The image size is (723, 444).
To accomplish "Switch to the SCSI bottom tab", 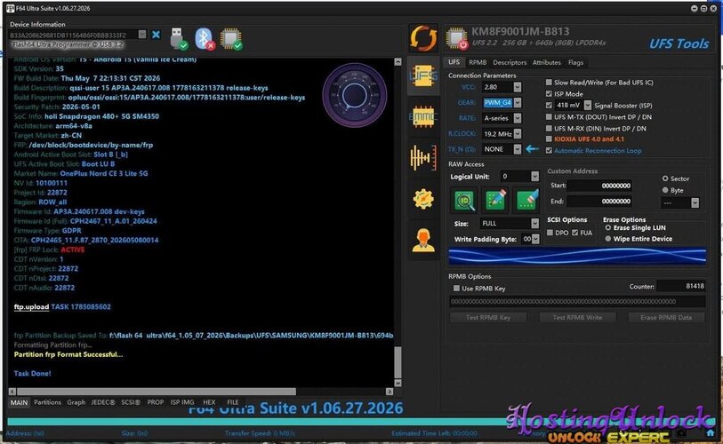I will pyautogui.click(x=131, y=402).
